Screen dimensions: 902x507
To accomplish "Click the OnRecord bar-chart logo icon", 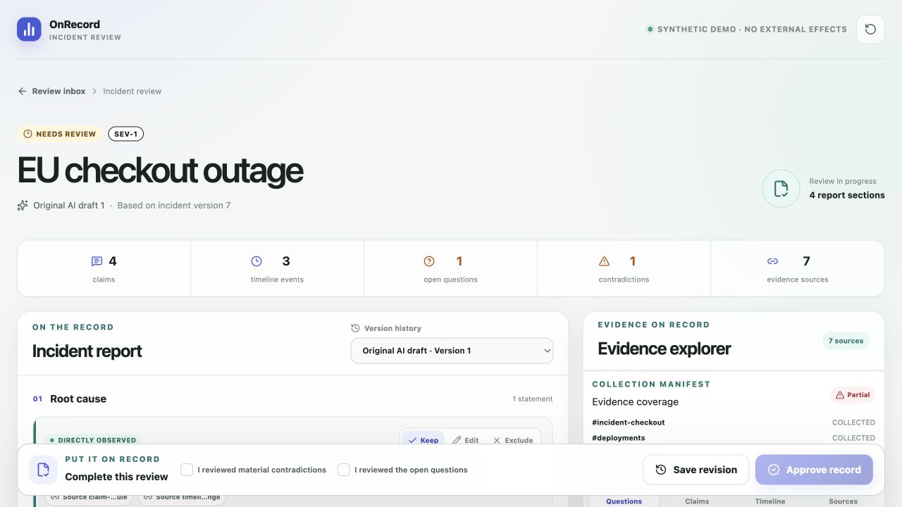I will pos(29,29).
